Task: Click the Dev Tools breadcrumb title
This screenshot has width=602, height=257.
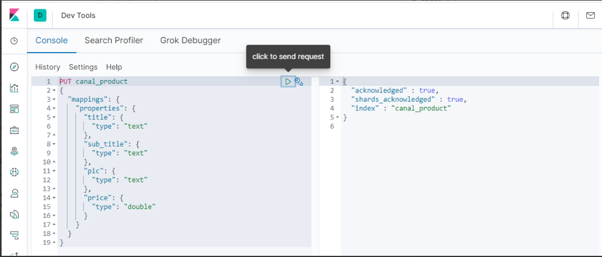Action: pyautogui.click(x=78, y=16)
